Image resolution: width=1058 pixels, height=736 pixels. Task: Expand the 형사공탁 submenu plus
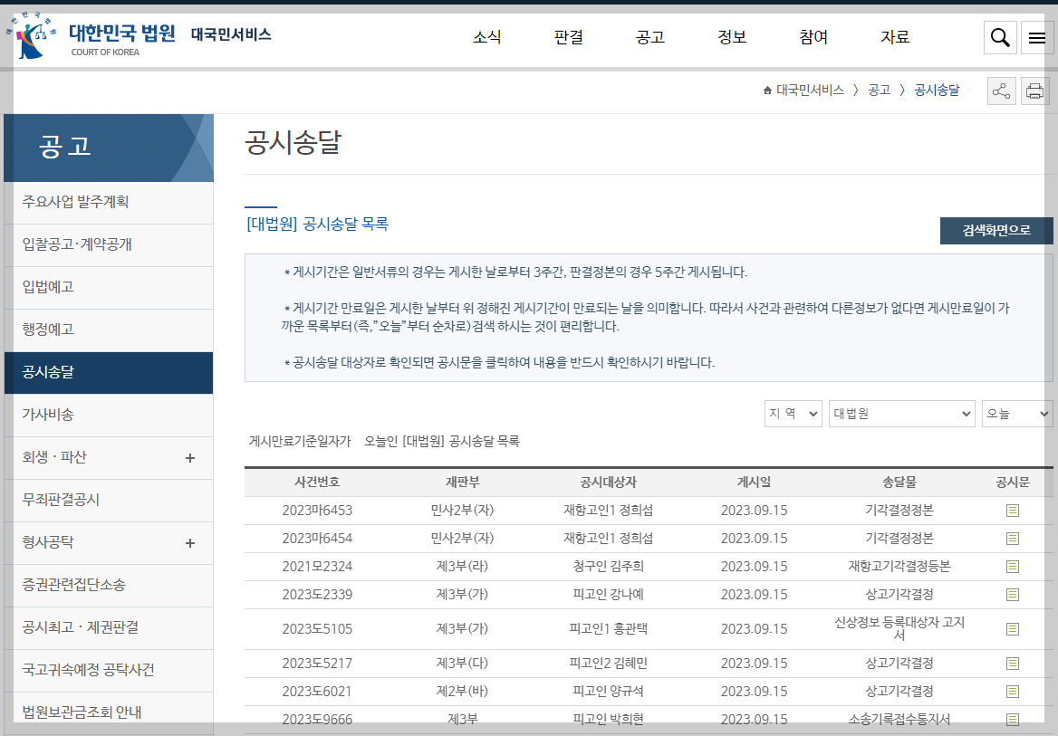click(190, 543)
